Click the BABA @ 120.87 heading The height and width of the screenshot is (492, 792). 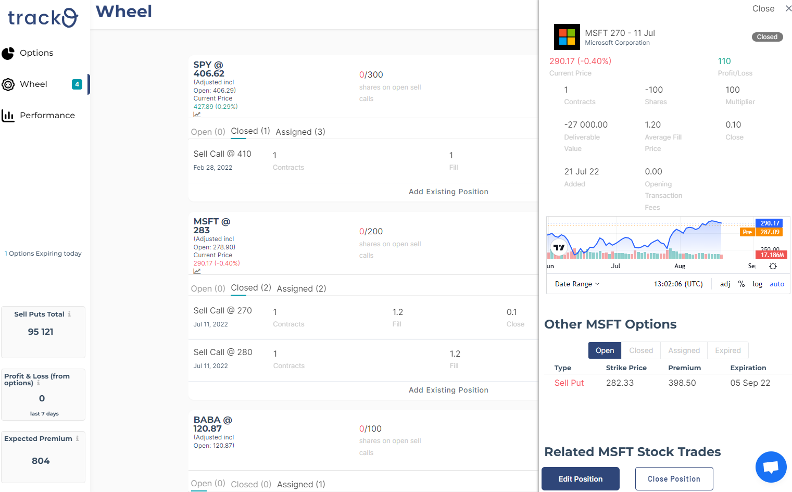pyautogui.click(x=212, y=424)
